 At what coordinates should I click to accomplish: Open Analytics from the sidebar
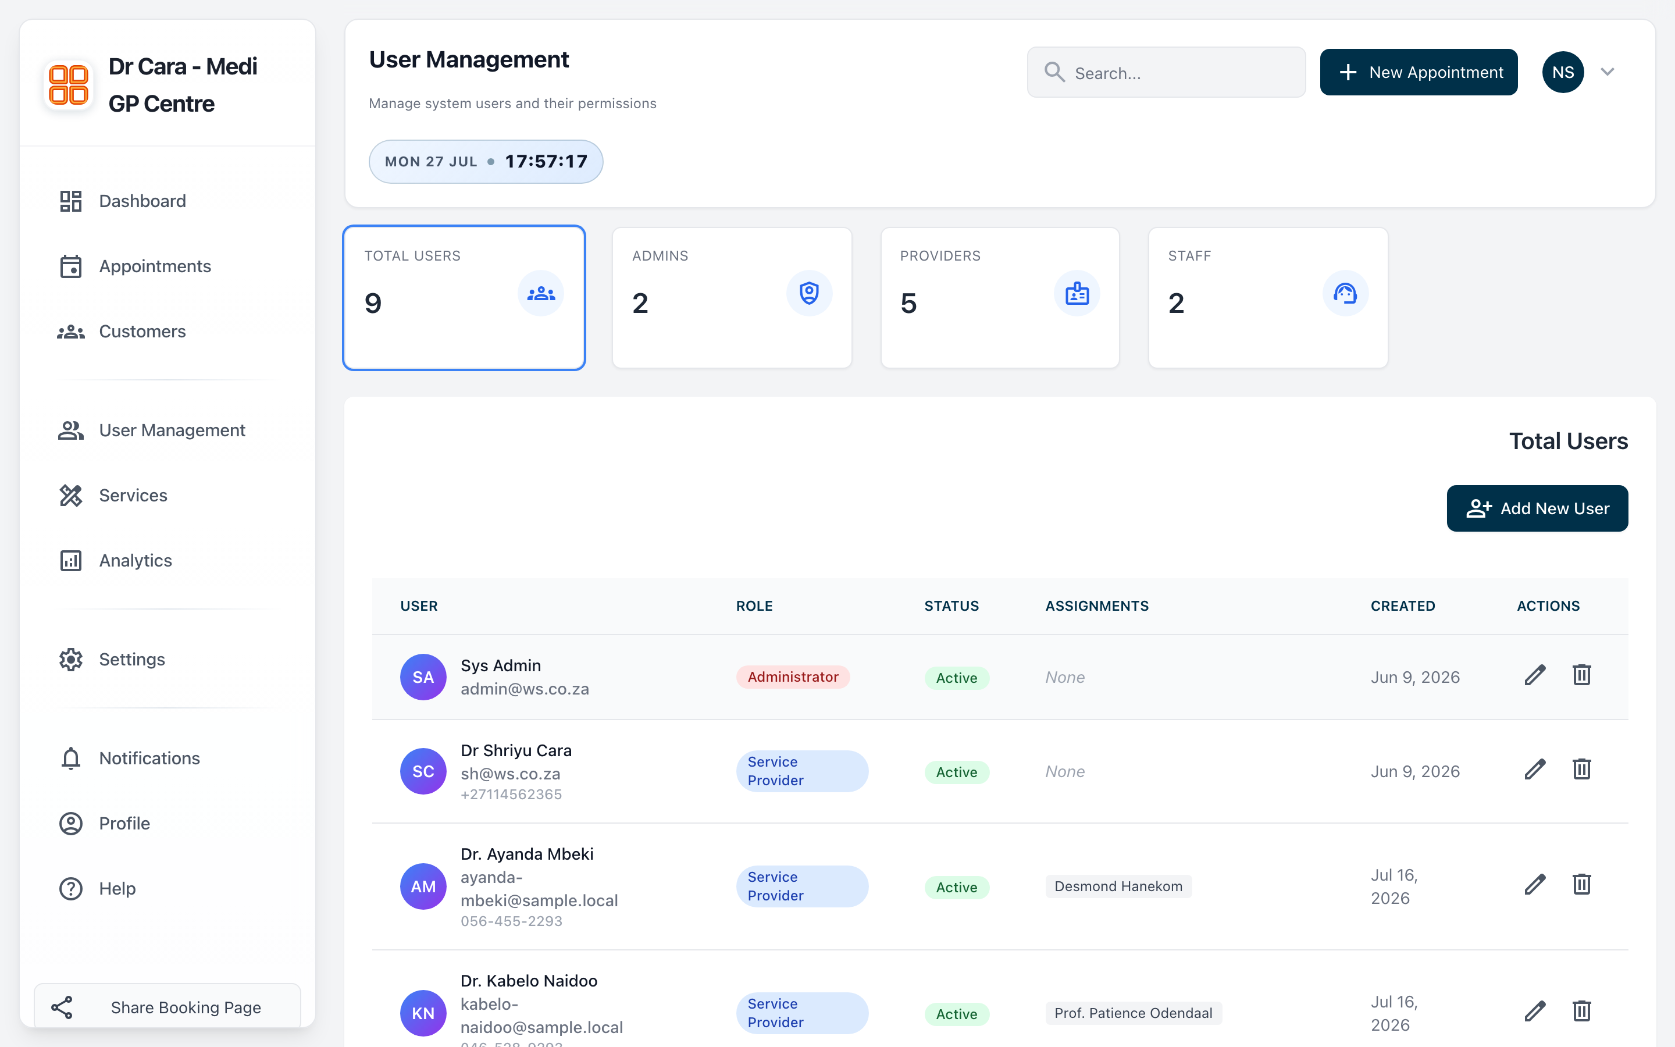click(167, 560)
